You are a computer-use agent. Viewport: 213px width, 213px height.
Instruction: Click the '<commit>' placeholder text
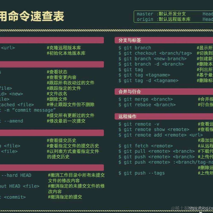15,197
